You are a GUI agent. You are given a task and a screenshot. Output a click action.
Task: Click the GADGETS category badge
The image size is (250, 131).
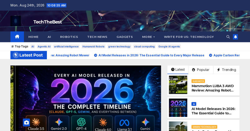tap(198, 81)
